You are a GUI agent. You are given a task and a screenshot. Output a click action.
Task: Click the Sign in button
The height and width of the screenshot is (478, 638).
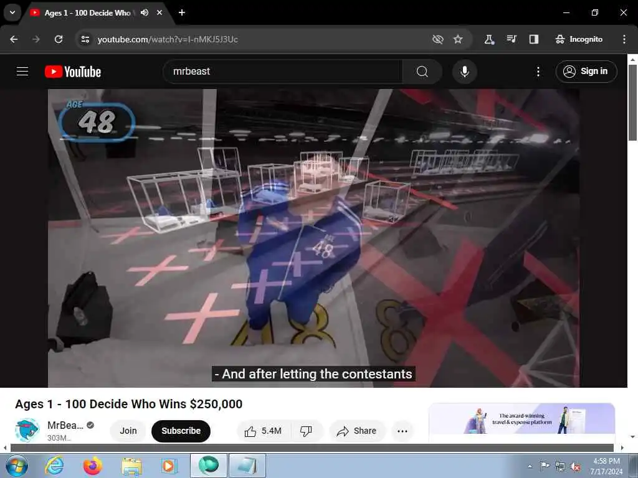(586, 72)
